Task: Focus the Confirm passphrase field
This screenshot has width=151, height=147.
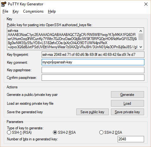Action: point(93,78)
